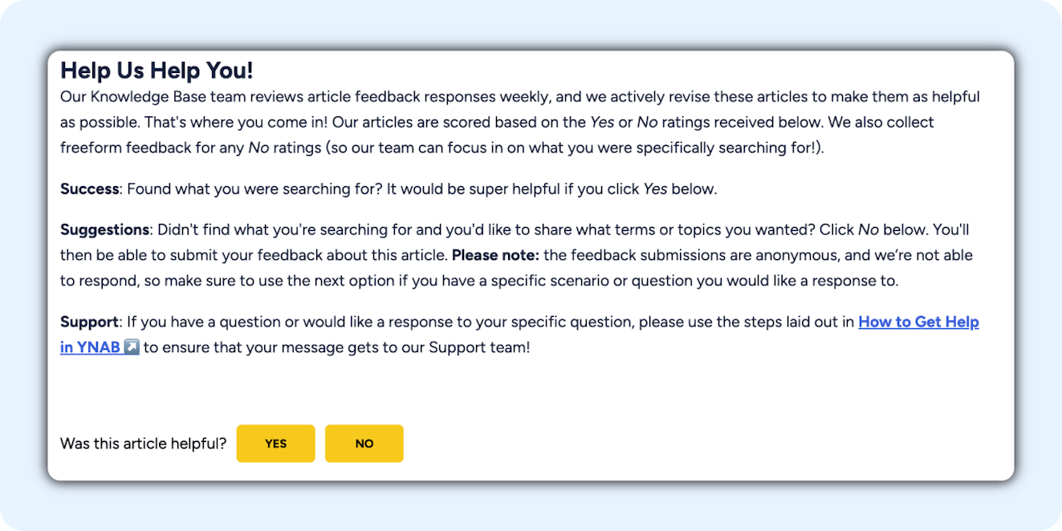Click italic Yes in the Success paragraph
Viewport: 1062px width, 531px height.
(x=655, y=189)
